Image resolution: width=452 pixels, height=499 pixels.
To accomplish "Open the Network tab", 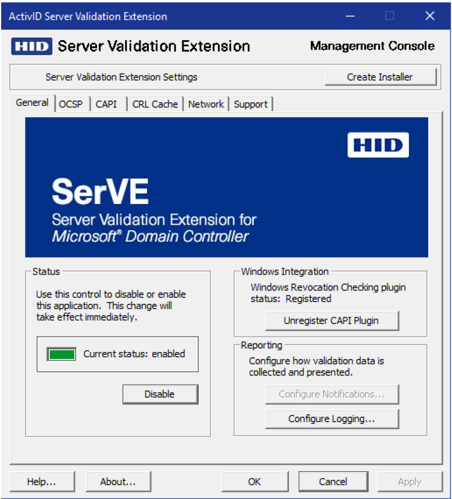I will point(206,104).
